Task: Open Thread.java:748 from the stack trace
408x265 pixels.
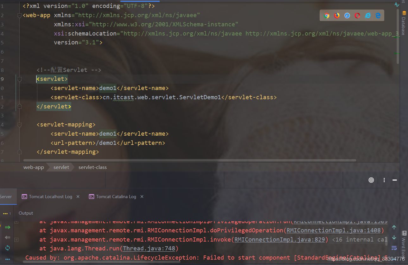Action: (x=149, y=249)
